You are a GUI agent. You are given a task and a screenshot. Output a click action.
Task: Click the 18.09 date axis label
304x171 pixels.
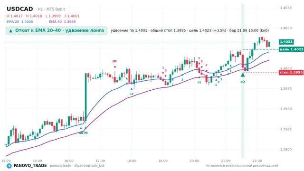[163, 161]
